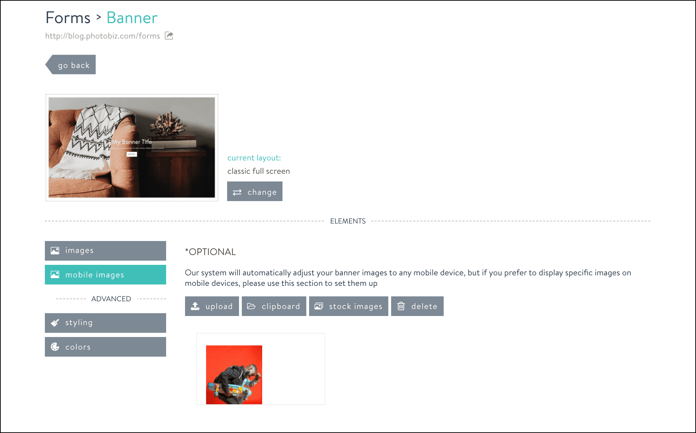Screen dimensions: 696x433
Task: Click the upload icon button
Action: tap(211, 306)
